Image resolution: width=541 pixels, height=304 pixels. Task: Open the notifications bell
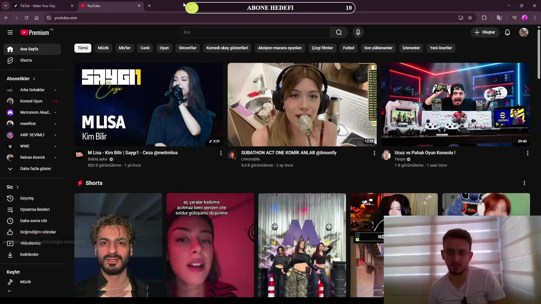tap(508, 33)
